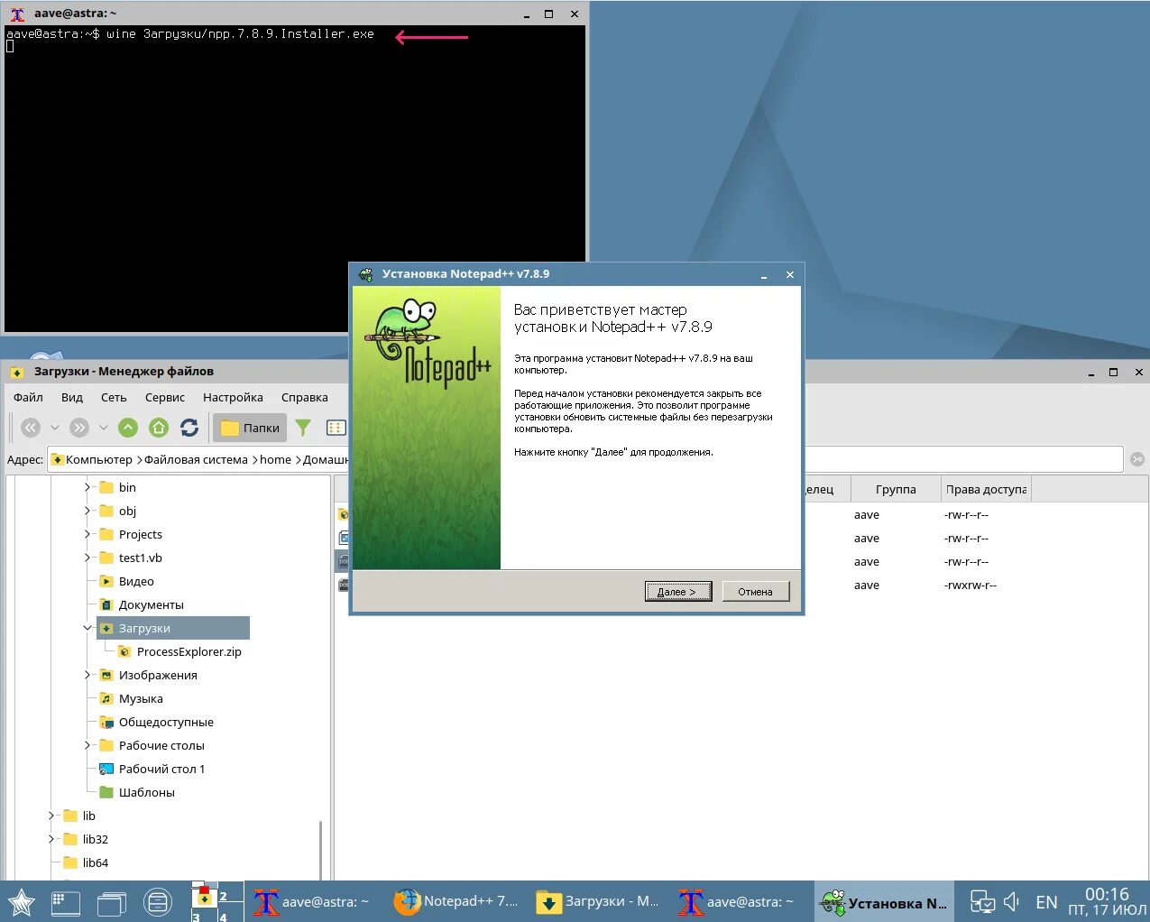Switch to virtual desktop 2 in pager
Image resolution: width=1150 pixels, height=922 pixels.
[x=230, y=892]
